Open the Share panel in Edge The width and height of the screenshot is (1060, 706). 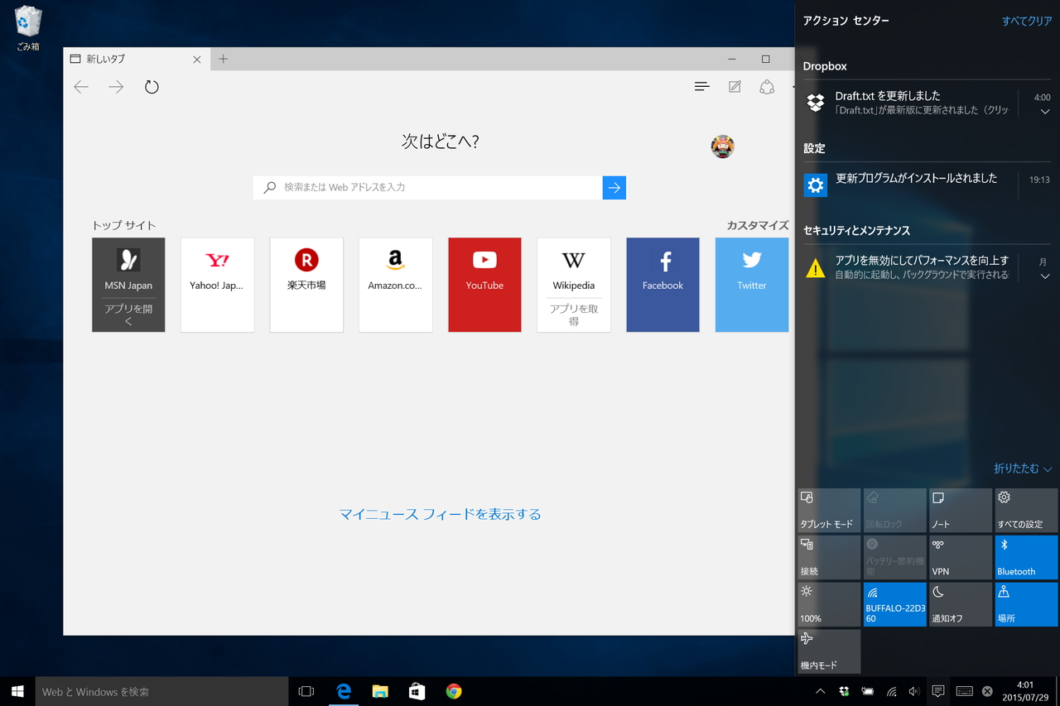pyautogui.click(x=766, y=86)
